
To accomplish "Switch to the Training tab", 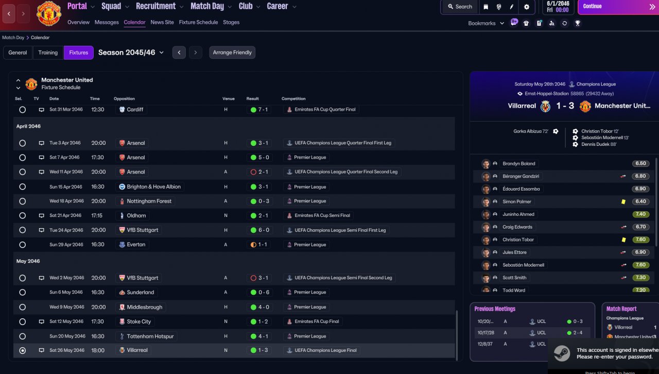I will tap(48, 53).
